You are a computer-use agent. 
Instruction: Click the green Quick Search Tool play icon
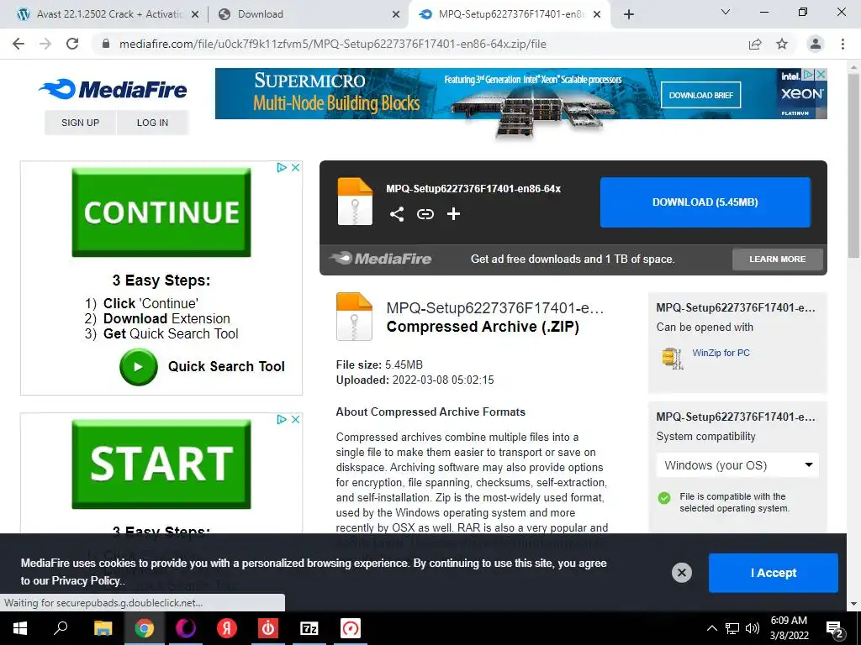pos(139,367)
